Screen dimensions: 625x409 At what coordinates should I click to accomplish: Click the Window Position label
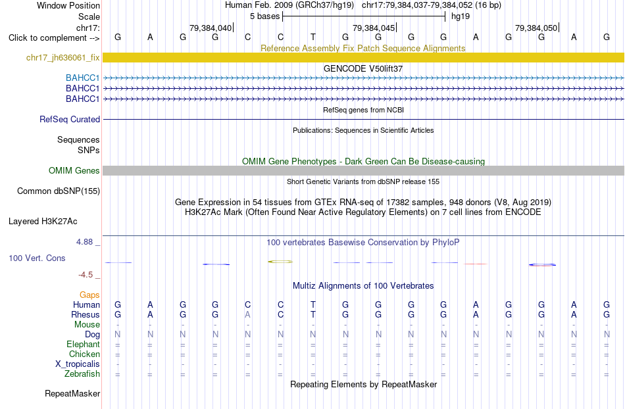[x=68, y=5]
